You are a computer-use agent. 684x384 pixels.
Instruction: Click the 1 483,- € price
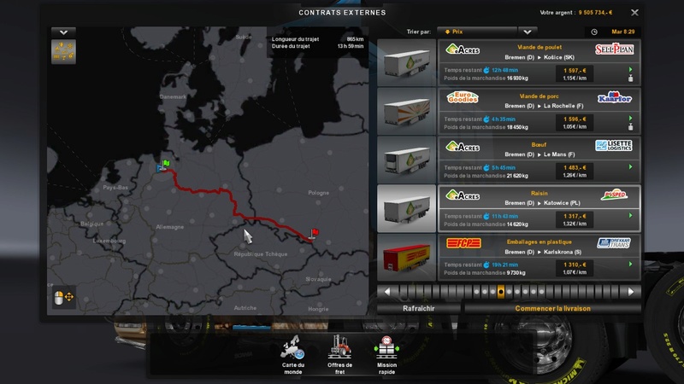pos(575,167)
